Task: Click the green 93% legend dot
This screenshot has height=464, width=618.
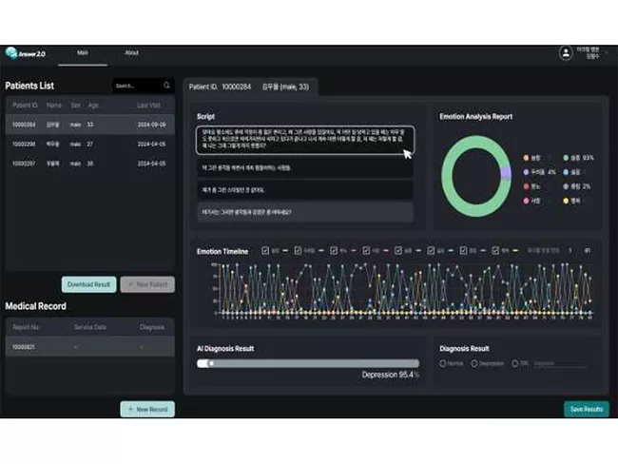Action: pyautogui.click(x=567, y=157)
